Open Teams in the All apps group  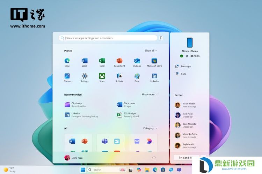(x=104, y=141)
